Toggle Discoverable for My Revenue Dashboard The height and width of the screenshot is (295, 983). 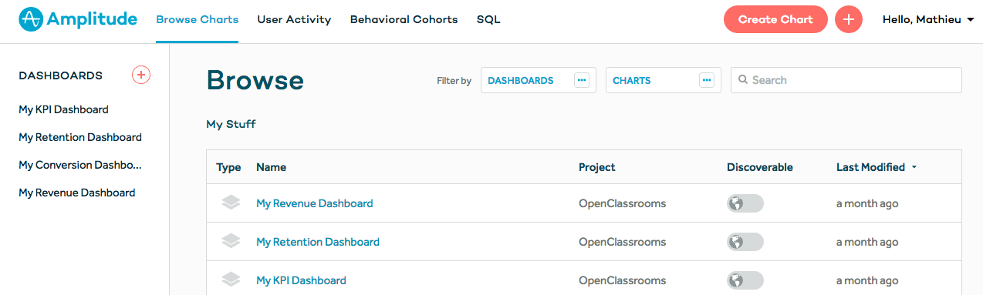745,203
